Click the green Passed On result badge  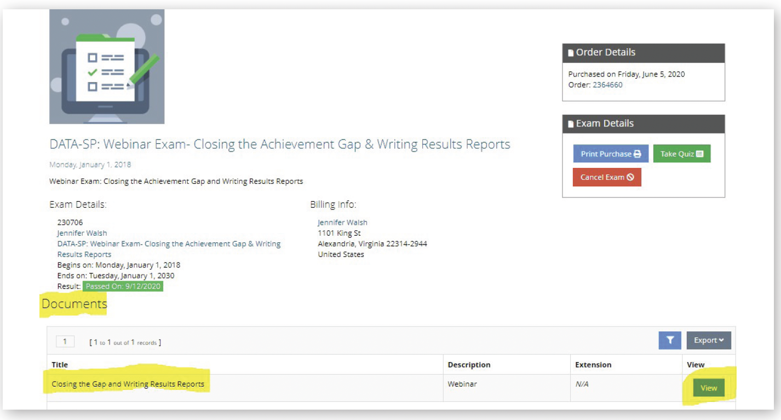click(x=123, y=286)
